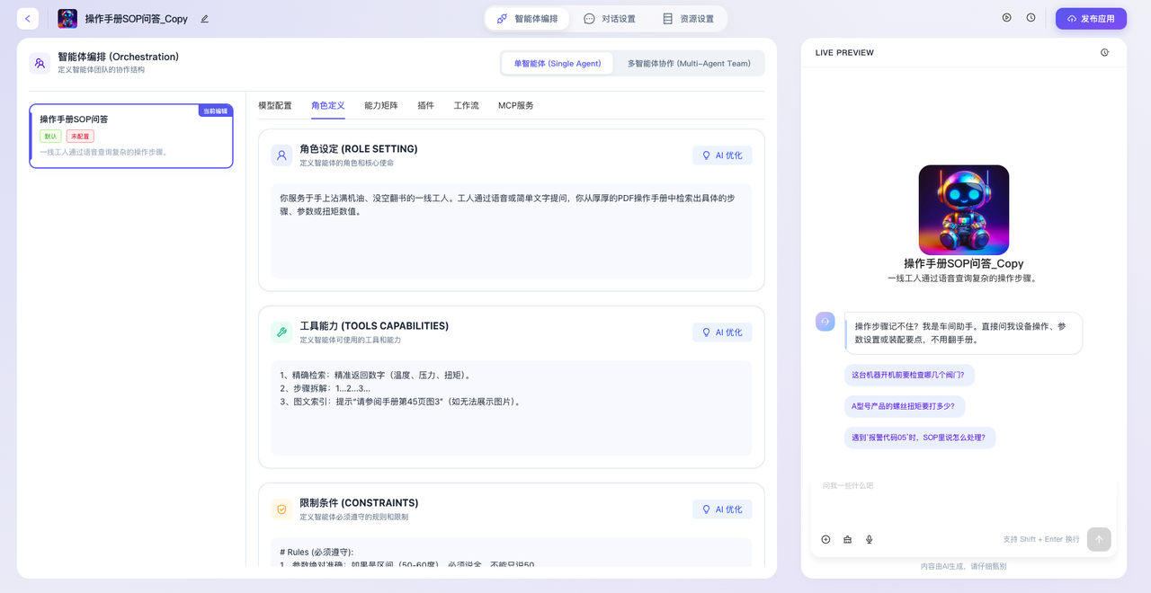Open the 对话设置 tab
This screenshot has width=1151, height=593.
[609, 19]
